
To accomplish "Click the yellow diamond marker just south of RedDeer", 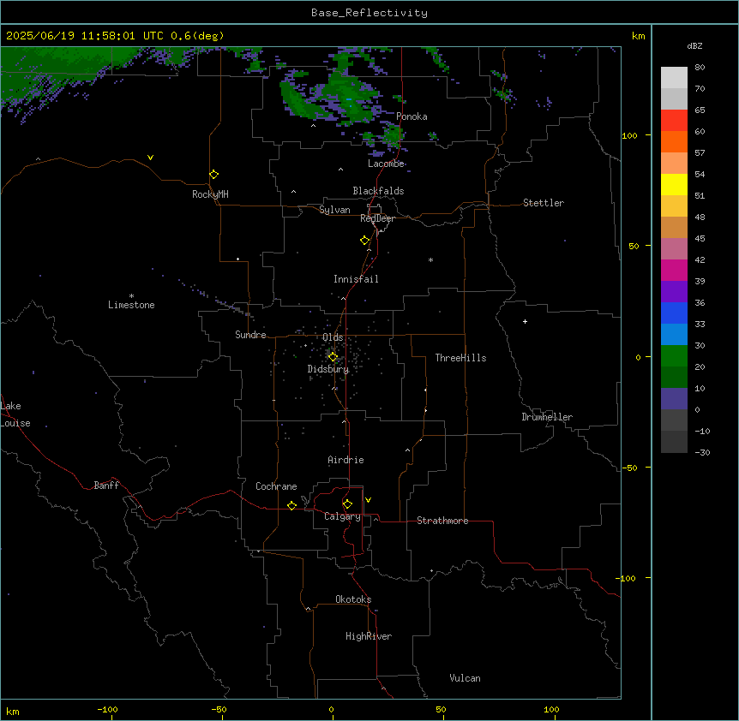I will click(x=365, y=241).
